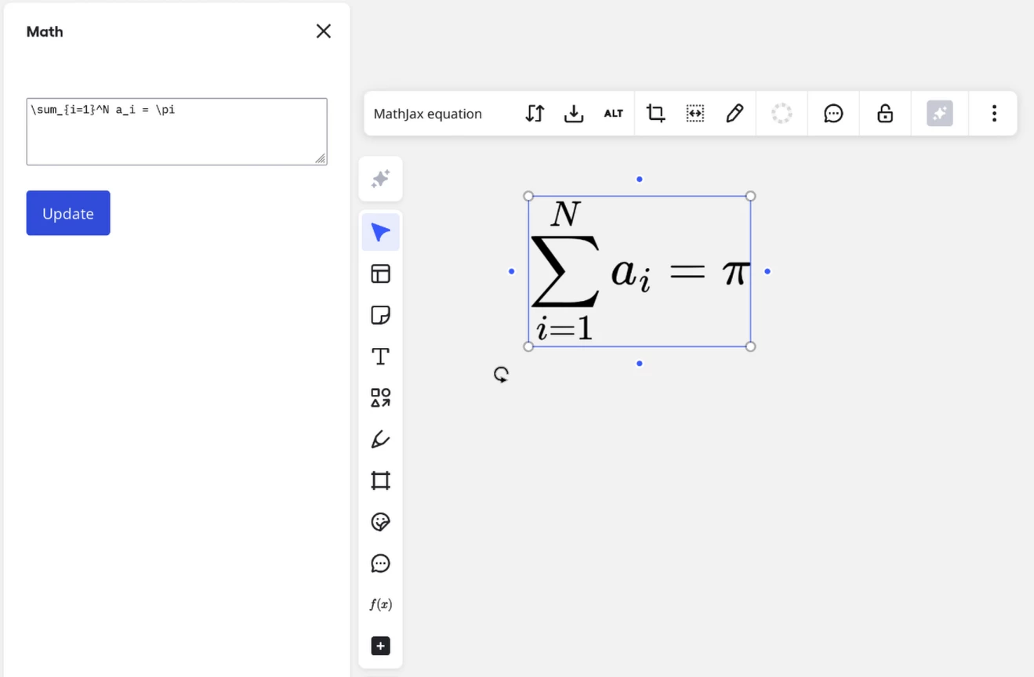The height and width of the screenshot is (677, 1034).
Task: Open the layer order arrows icon
Action: pyautogui.click(x=535, y=114)
